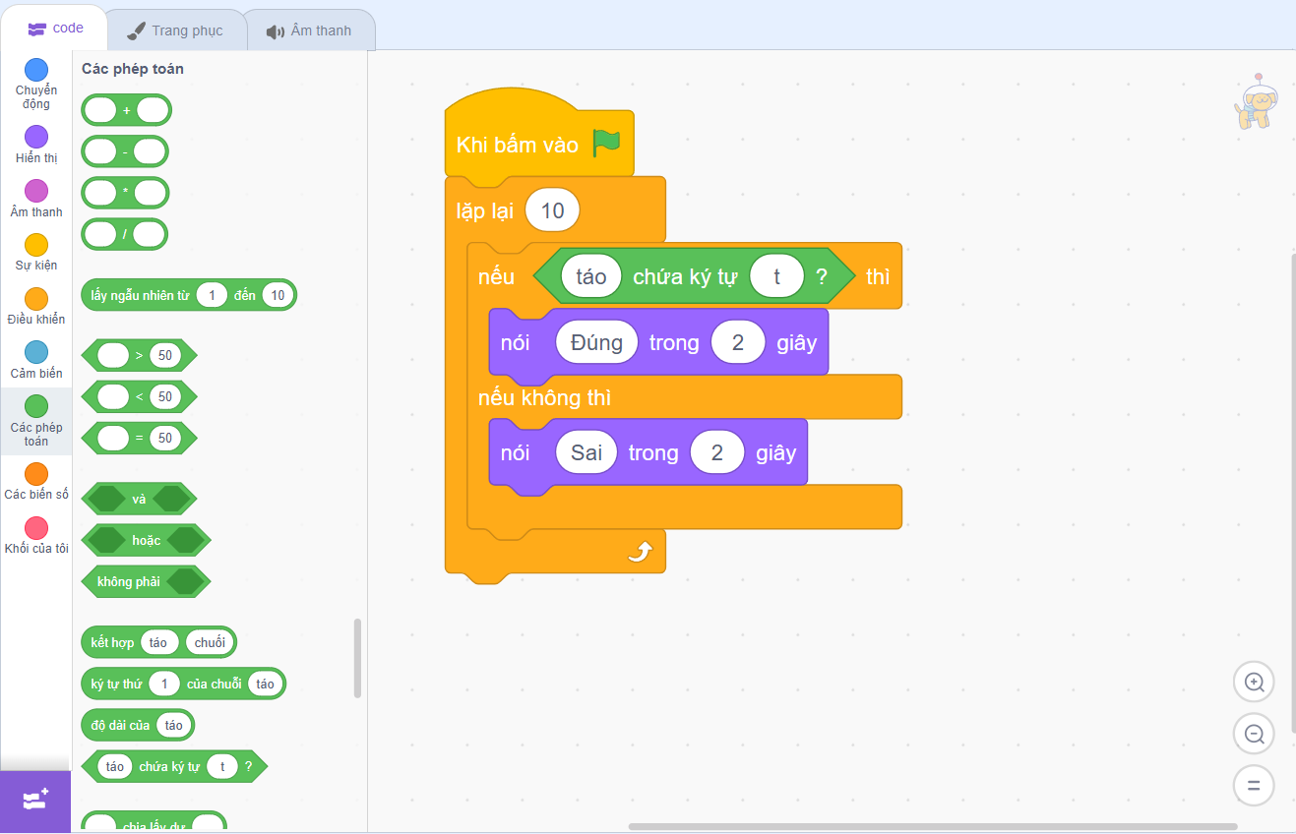
Task: Open the add extension button at bottom-left
Action: coord(35,801)
